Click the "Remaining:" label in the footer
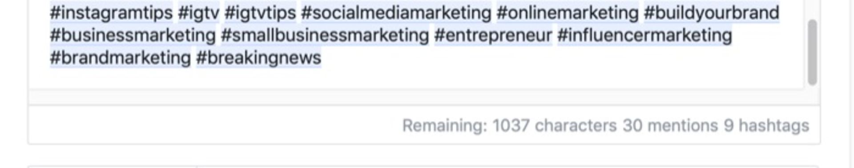The width and height of the screenshot is (854, 168). click(445, 126)
